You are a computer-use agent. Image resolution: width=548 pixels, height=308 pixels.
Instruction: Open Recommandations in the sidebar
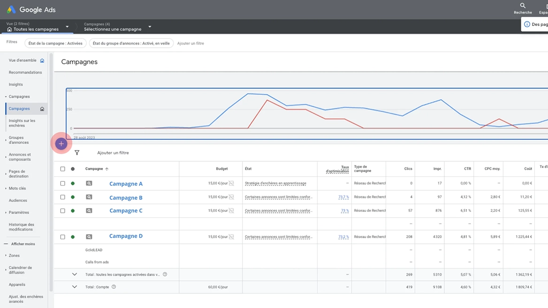(25, 72)
